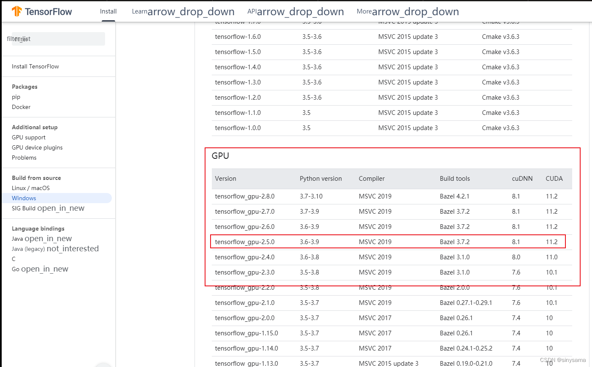Click CUDA 11.0 in the 2.4.0 row
This screenshot has height=367, width=592.
(x=551, y=257)
